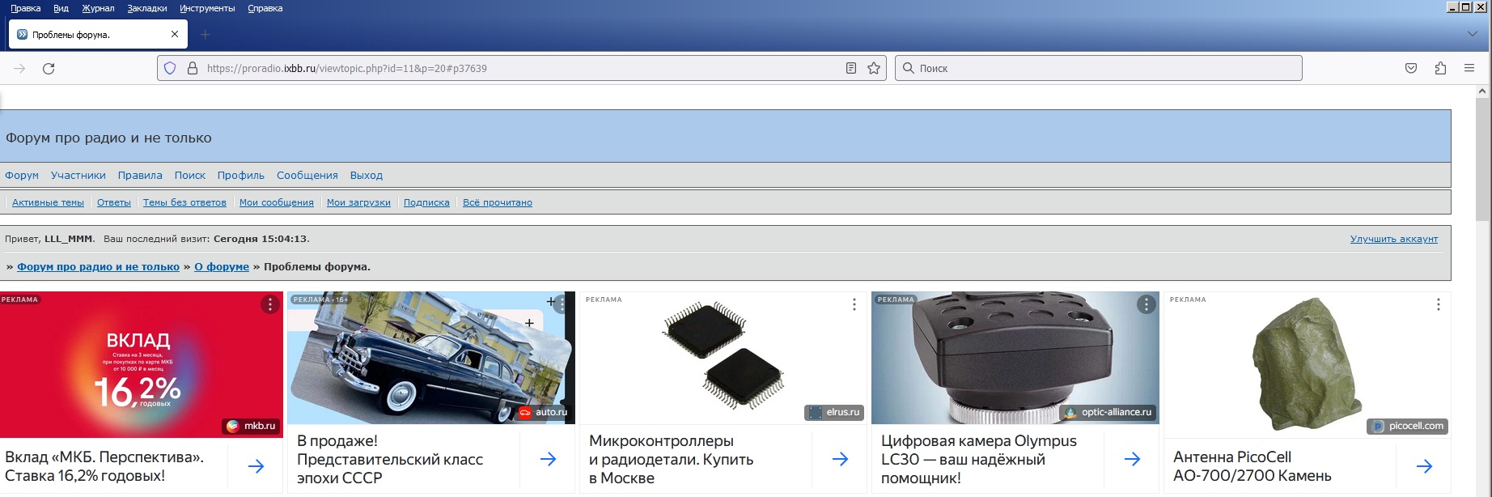Image resolution: width=1492 pixels, height=497 pixels.
Task: Open the Firefox hamburger application menu
Action: pos(1469,69)
